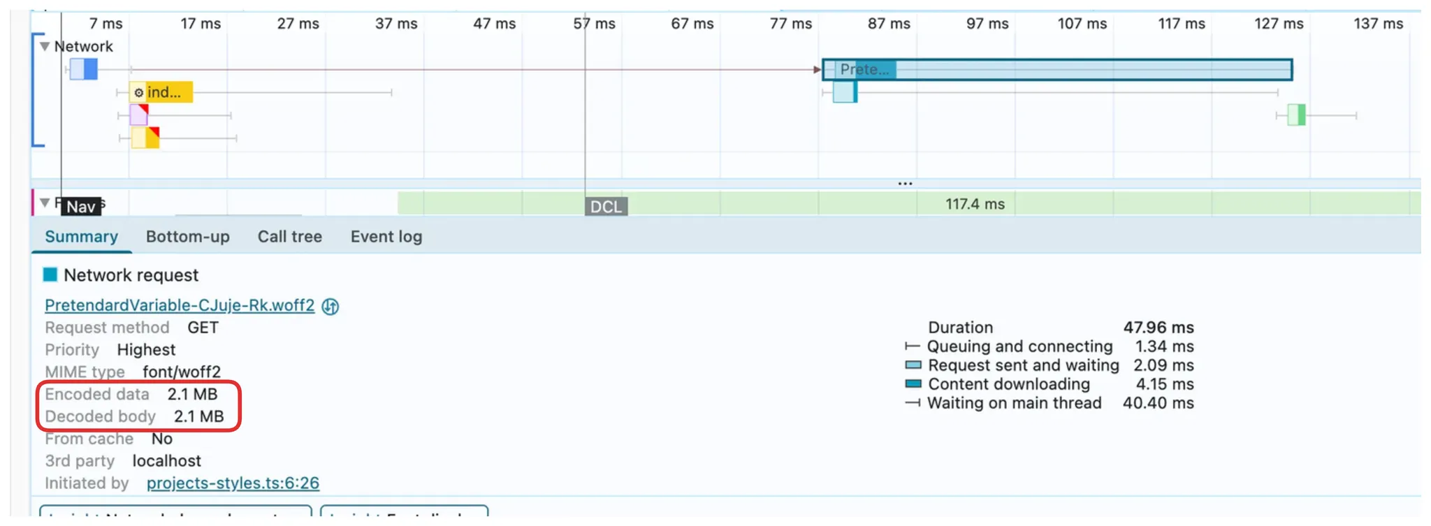Select the yellow render-blocking request block
Image resolution: width=1431 pixels, height=526 pixels.
[x=145, y=138]
